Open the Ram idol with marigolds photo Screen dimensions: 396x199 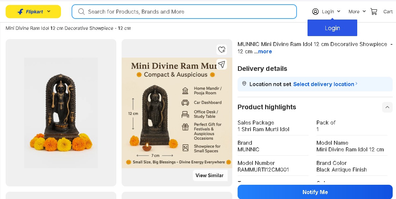pos(61,113)
